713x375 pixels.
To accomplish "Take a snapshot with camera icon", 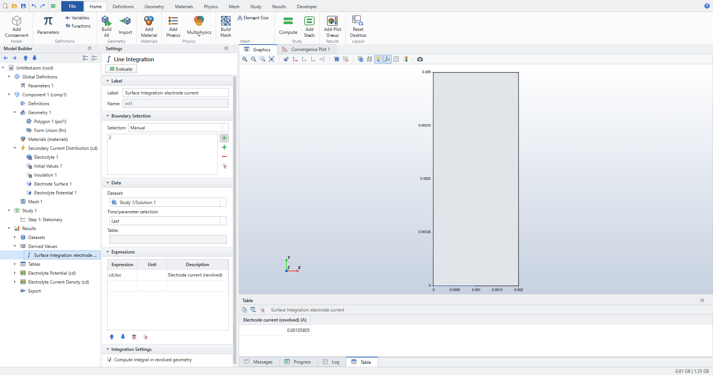I will tap(420, 59).
